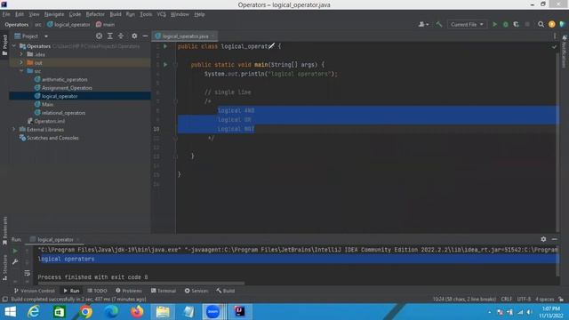Open Build tool window button
This screenshot has height=320, width=569.
pos(225,291)
